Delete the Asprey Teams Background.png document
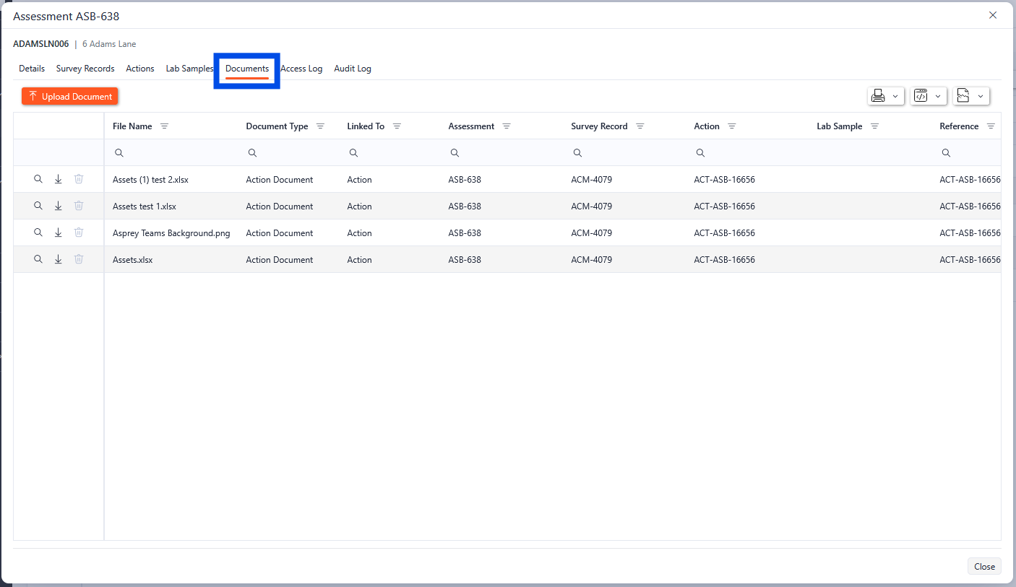This screenshot has height=587, width=1016. coord(79,232)
